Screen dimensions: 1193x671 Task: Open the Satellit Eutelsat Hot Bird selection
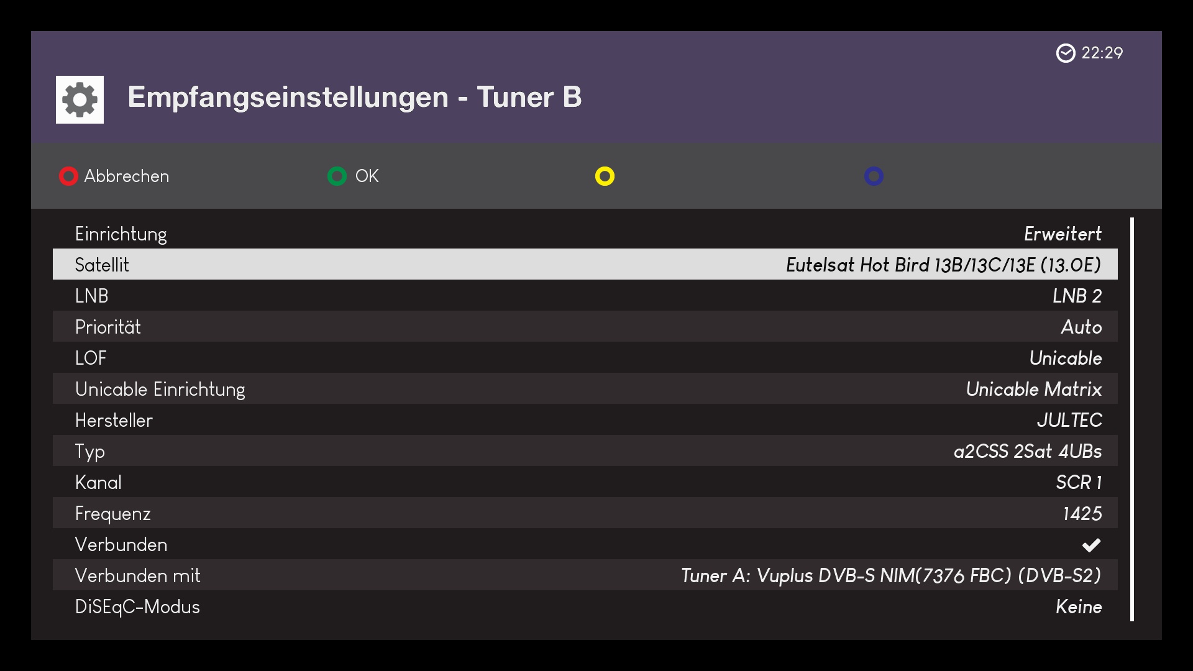pyautogui.click(x=943, y=265)
